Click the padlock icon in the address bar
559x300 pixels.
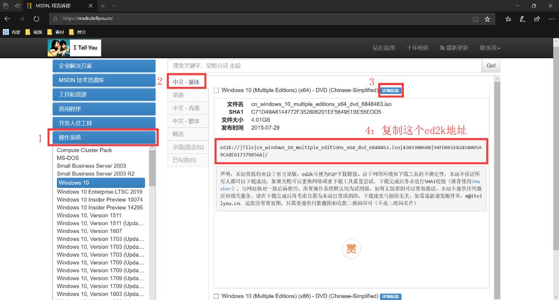[55, 19]
